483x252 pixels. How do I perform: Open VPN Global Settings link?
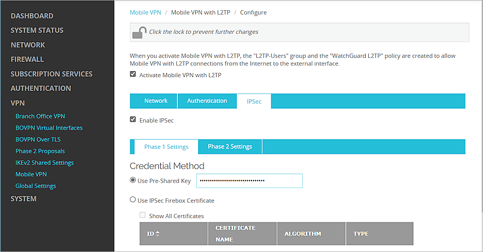36,186
